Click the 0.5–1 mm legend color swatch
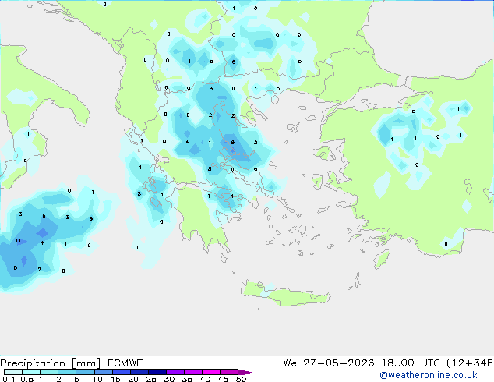The height and width of the screenshot is (382, 494). (31, 372)
